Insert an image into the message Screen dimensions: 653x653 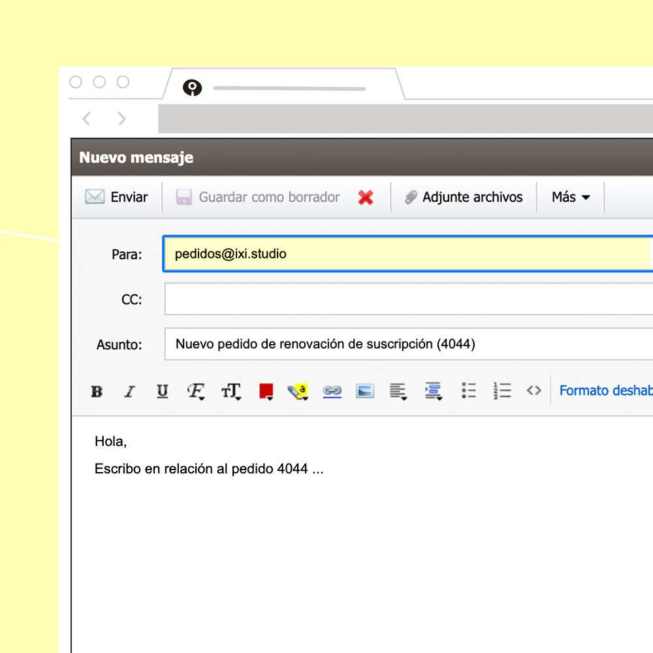365,391
